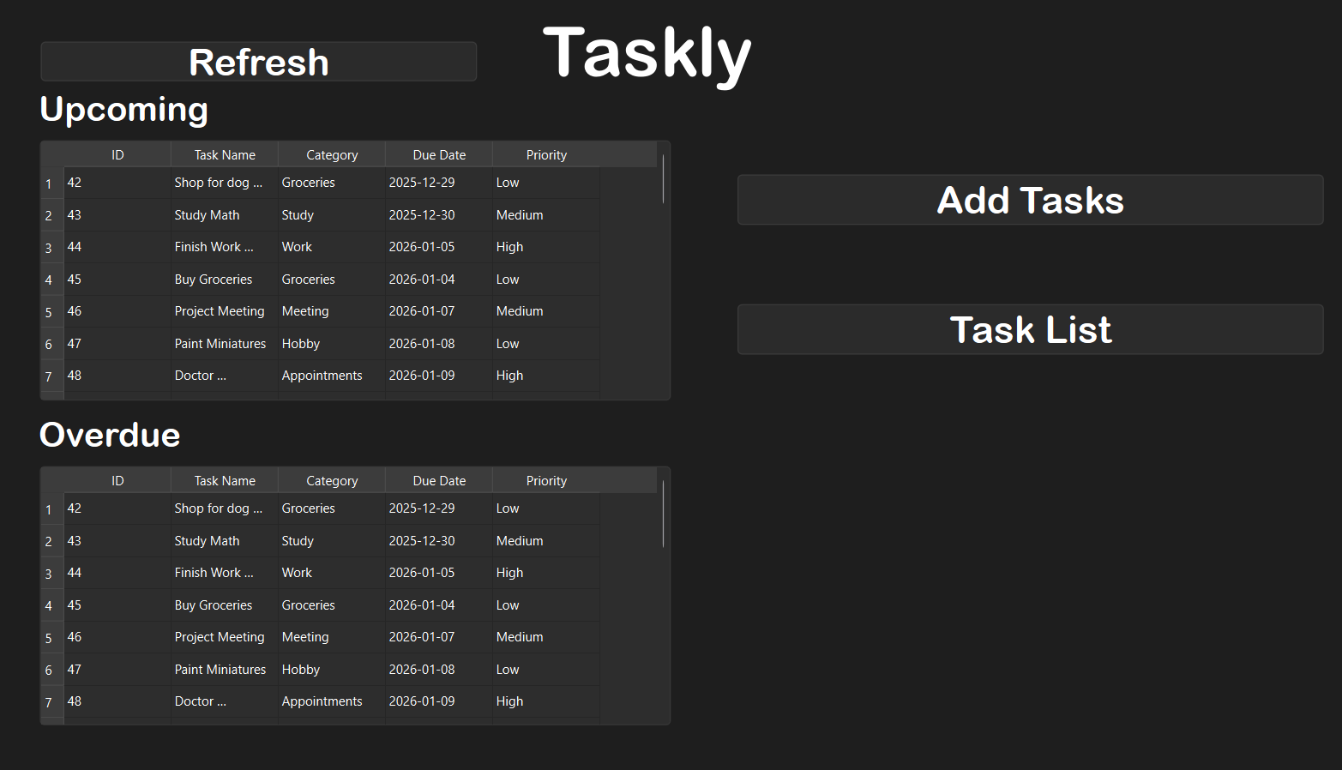Click row number 3 in the Overdue table
The height and width of the screenshot is (770, 1342).
coord(50,573)
